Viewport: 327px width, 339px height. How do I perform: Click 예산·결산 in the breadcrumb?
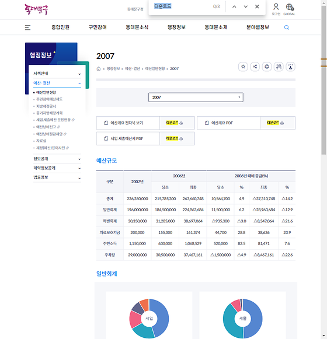coord(133,69)
